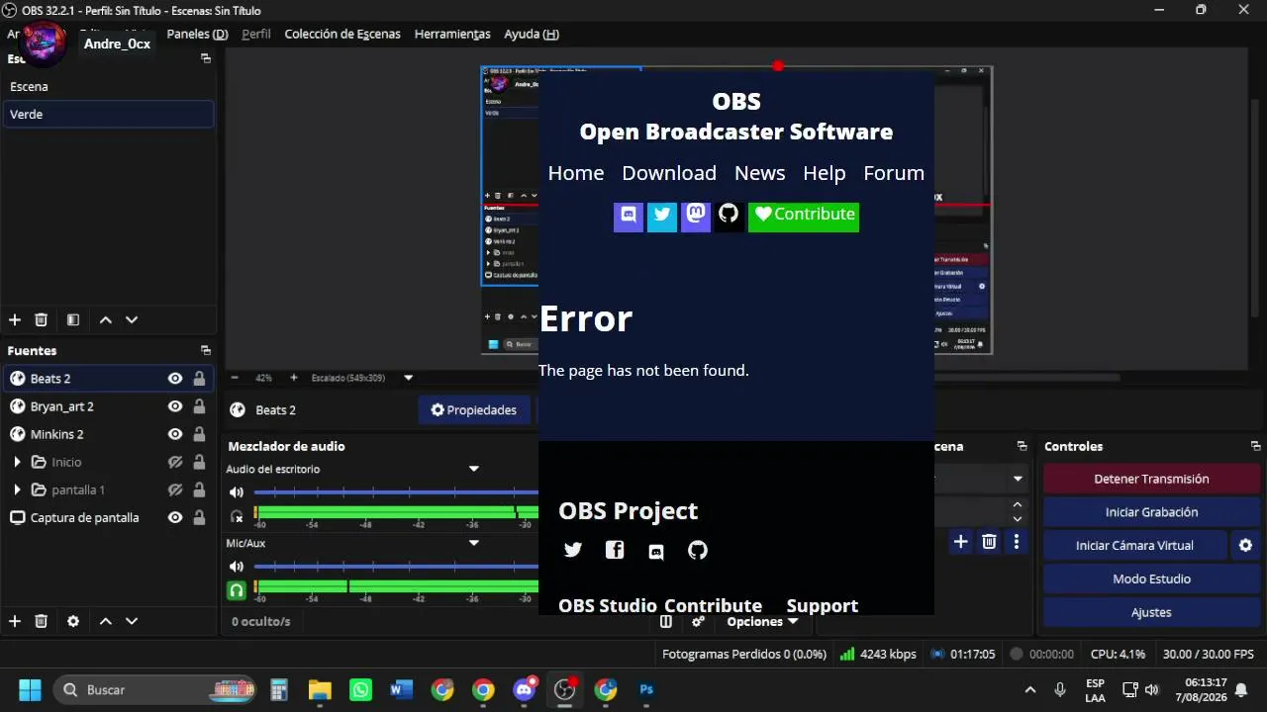Move selected source up in Fuentes toolbar

point(105,621)
